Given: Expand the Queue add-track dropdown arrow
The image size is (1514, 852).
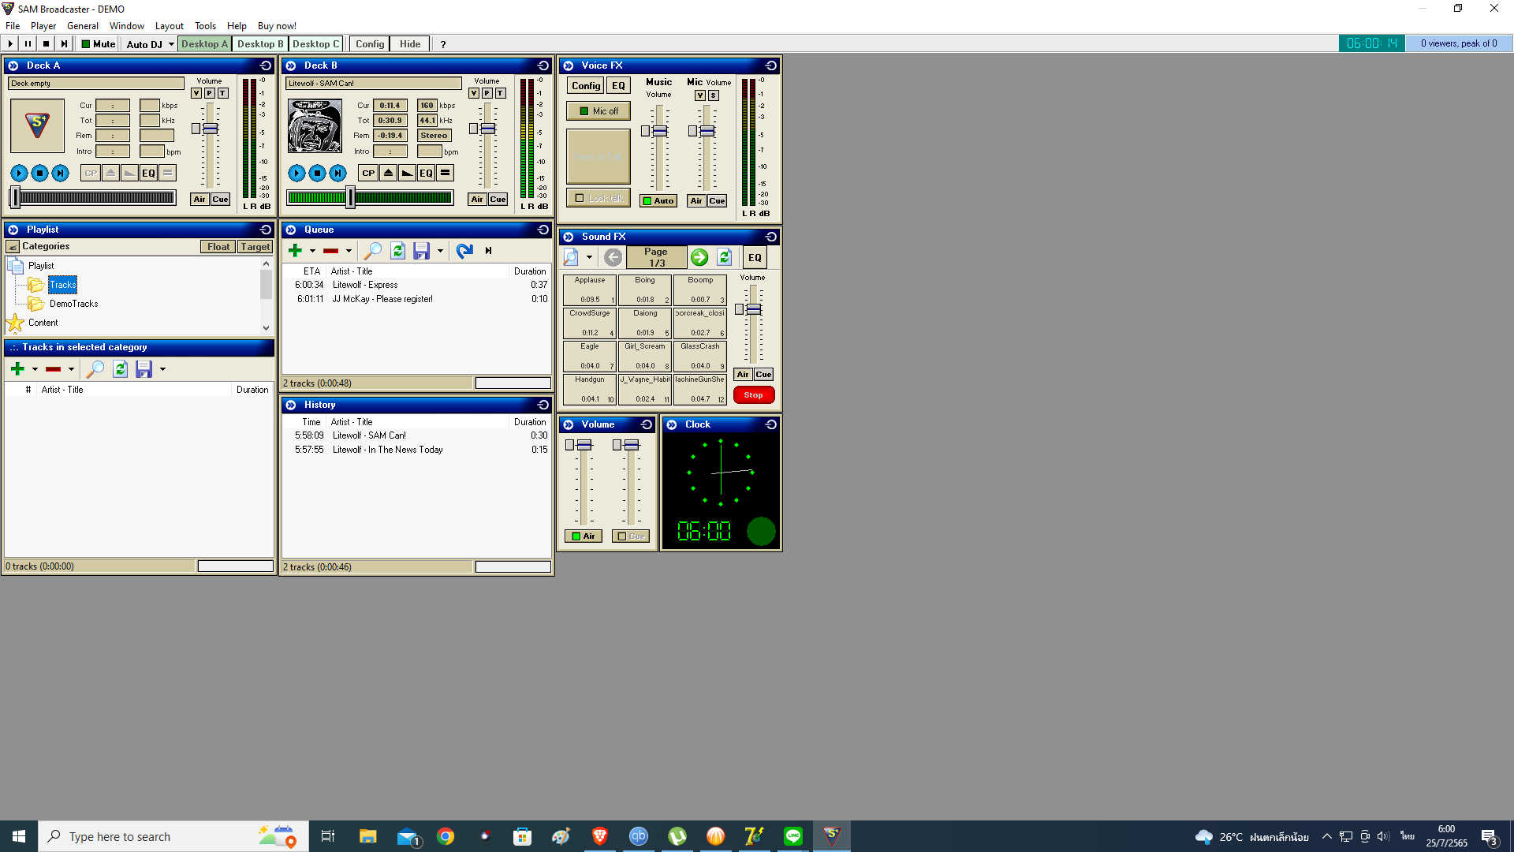Looking at the screenshot, I should (312, 251).
